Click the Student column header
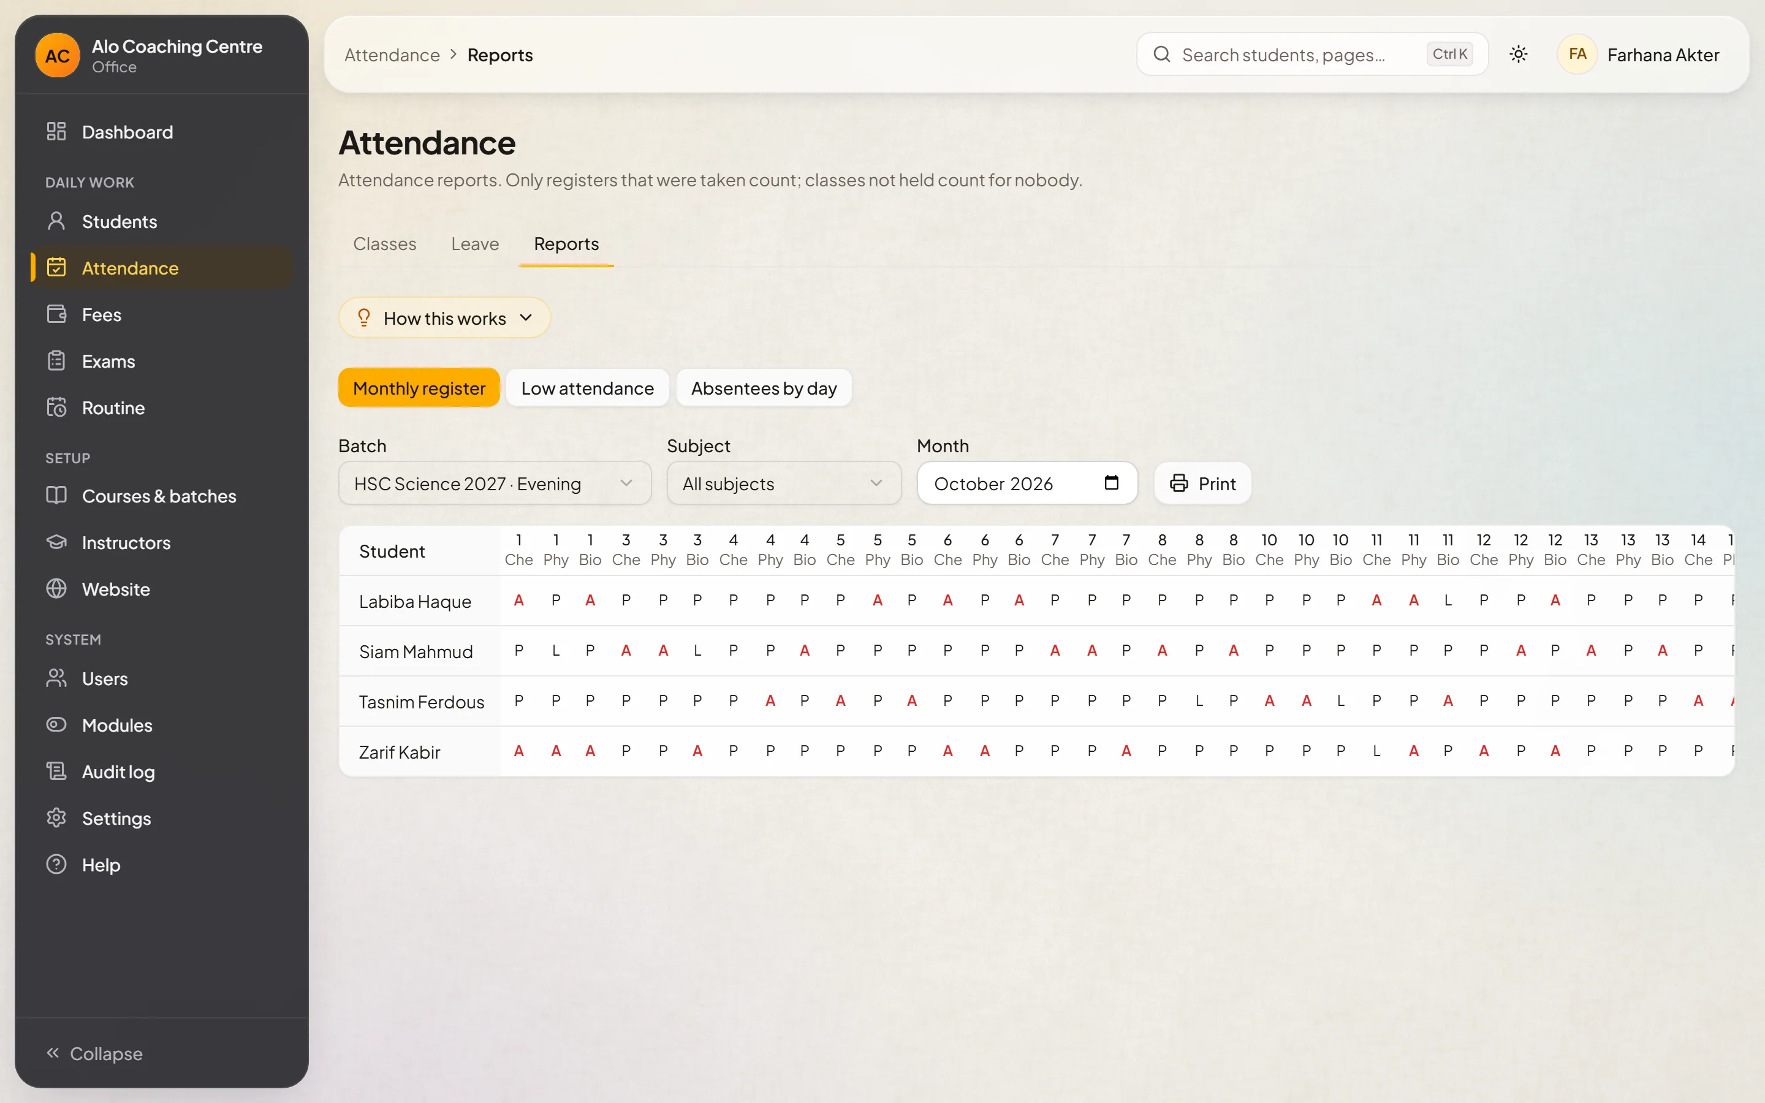Image resolution: width=1765 pixels, height=1103 pixels. pyautogui.click(x=392, y=551)
